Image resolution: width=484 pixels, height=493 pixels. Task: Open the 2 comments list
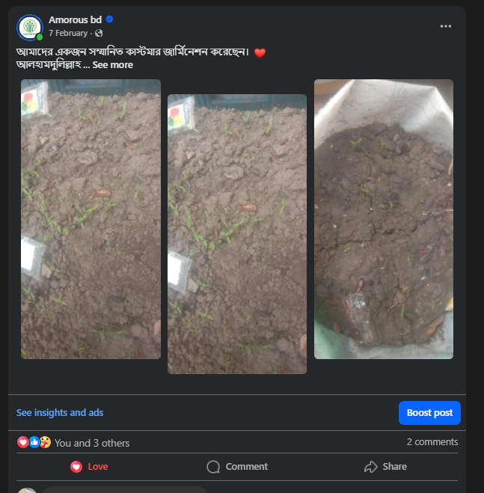432,441
